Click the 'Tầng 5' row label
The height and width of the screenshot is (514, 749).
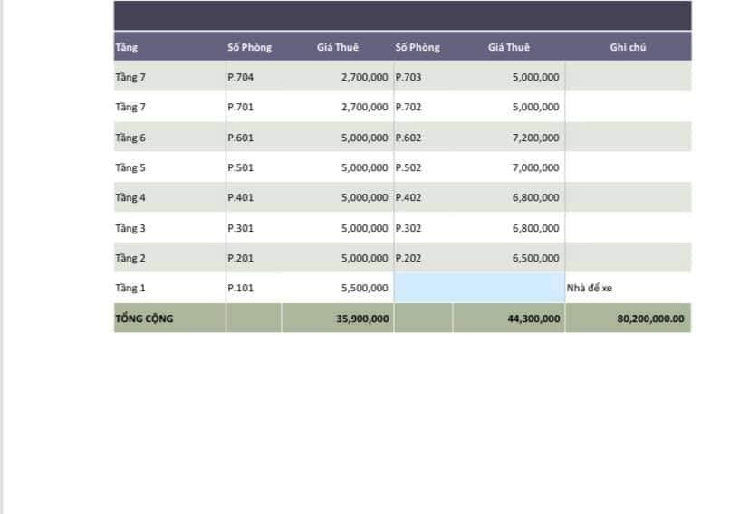pyautogui.click(x=130, y=168)
